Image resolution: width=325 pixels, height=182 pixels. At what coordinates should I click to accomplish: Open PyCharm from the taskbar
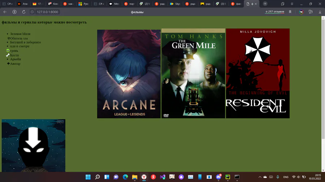pos(228,177)
